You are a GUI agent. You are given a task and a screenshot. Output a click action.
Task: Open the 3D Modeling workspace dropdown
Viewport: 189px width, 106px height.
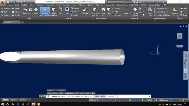[164, 100]
